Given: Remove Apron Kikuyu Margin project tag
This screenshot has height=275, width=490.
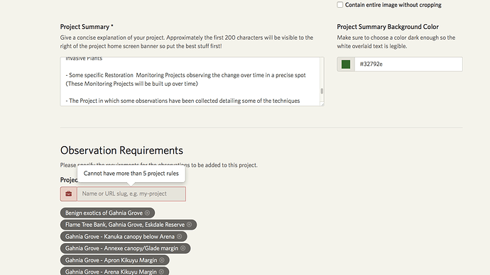Looking at the screenshot, I should pos(162,260).
